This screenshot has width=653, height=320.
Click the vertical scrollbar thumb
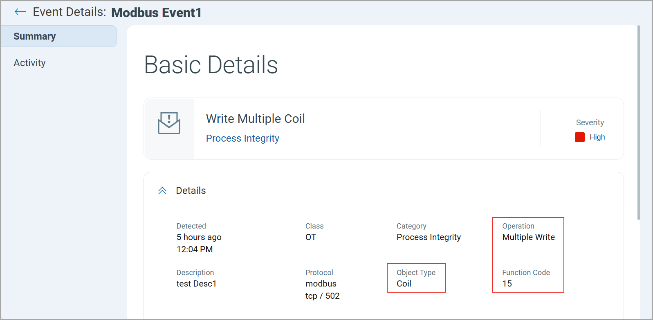coord(638,122)
